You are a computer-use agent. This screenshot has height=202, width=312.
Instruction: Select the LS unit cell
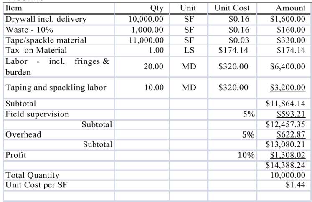pos(187,50)
